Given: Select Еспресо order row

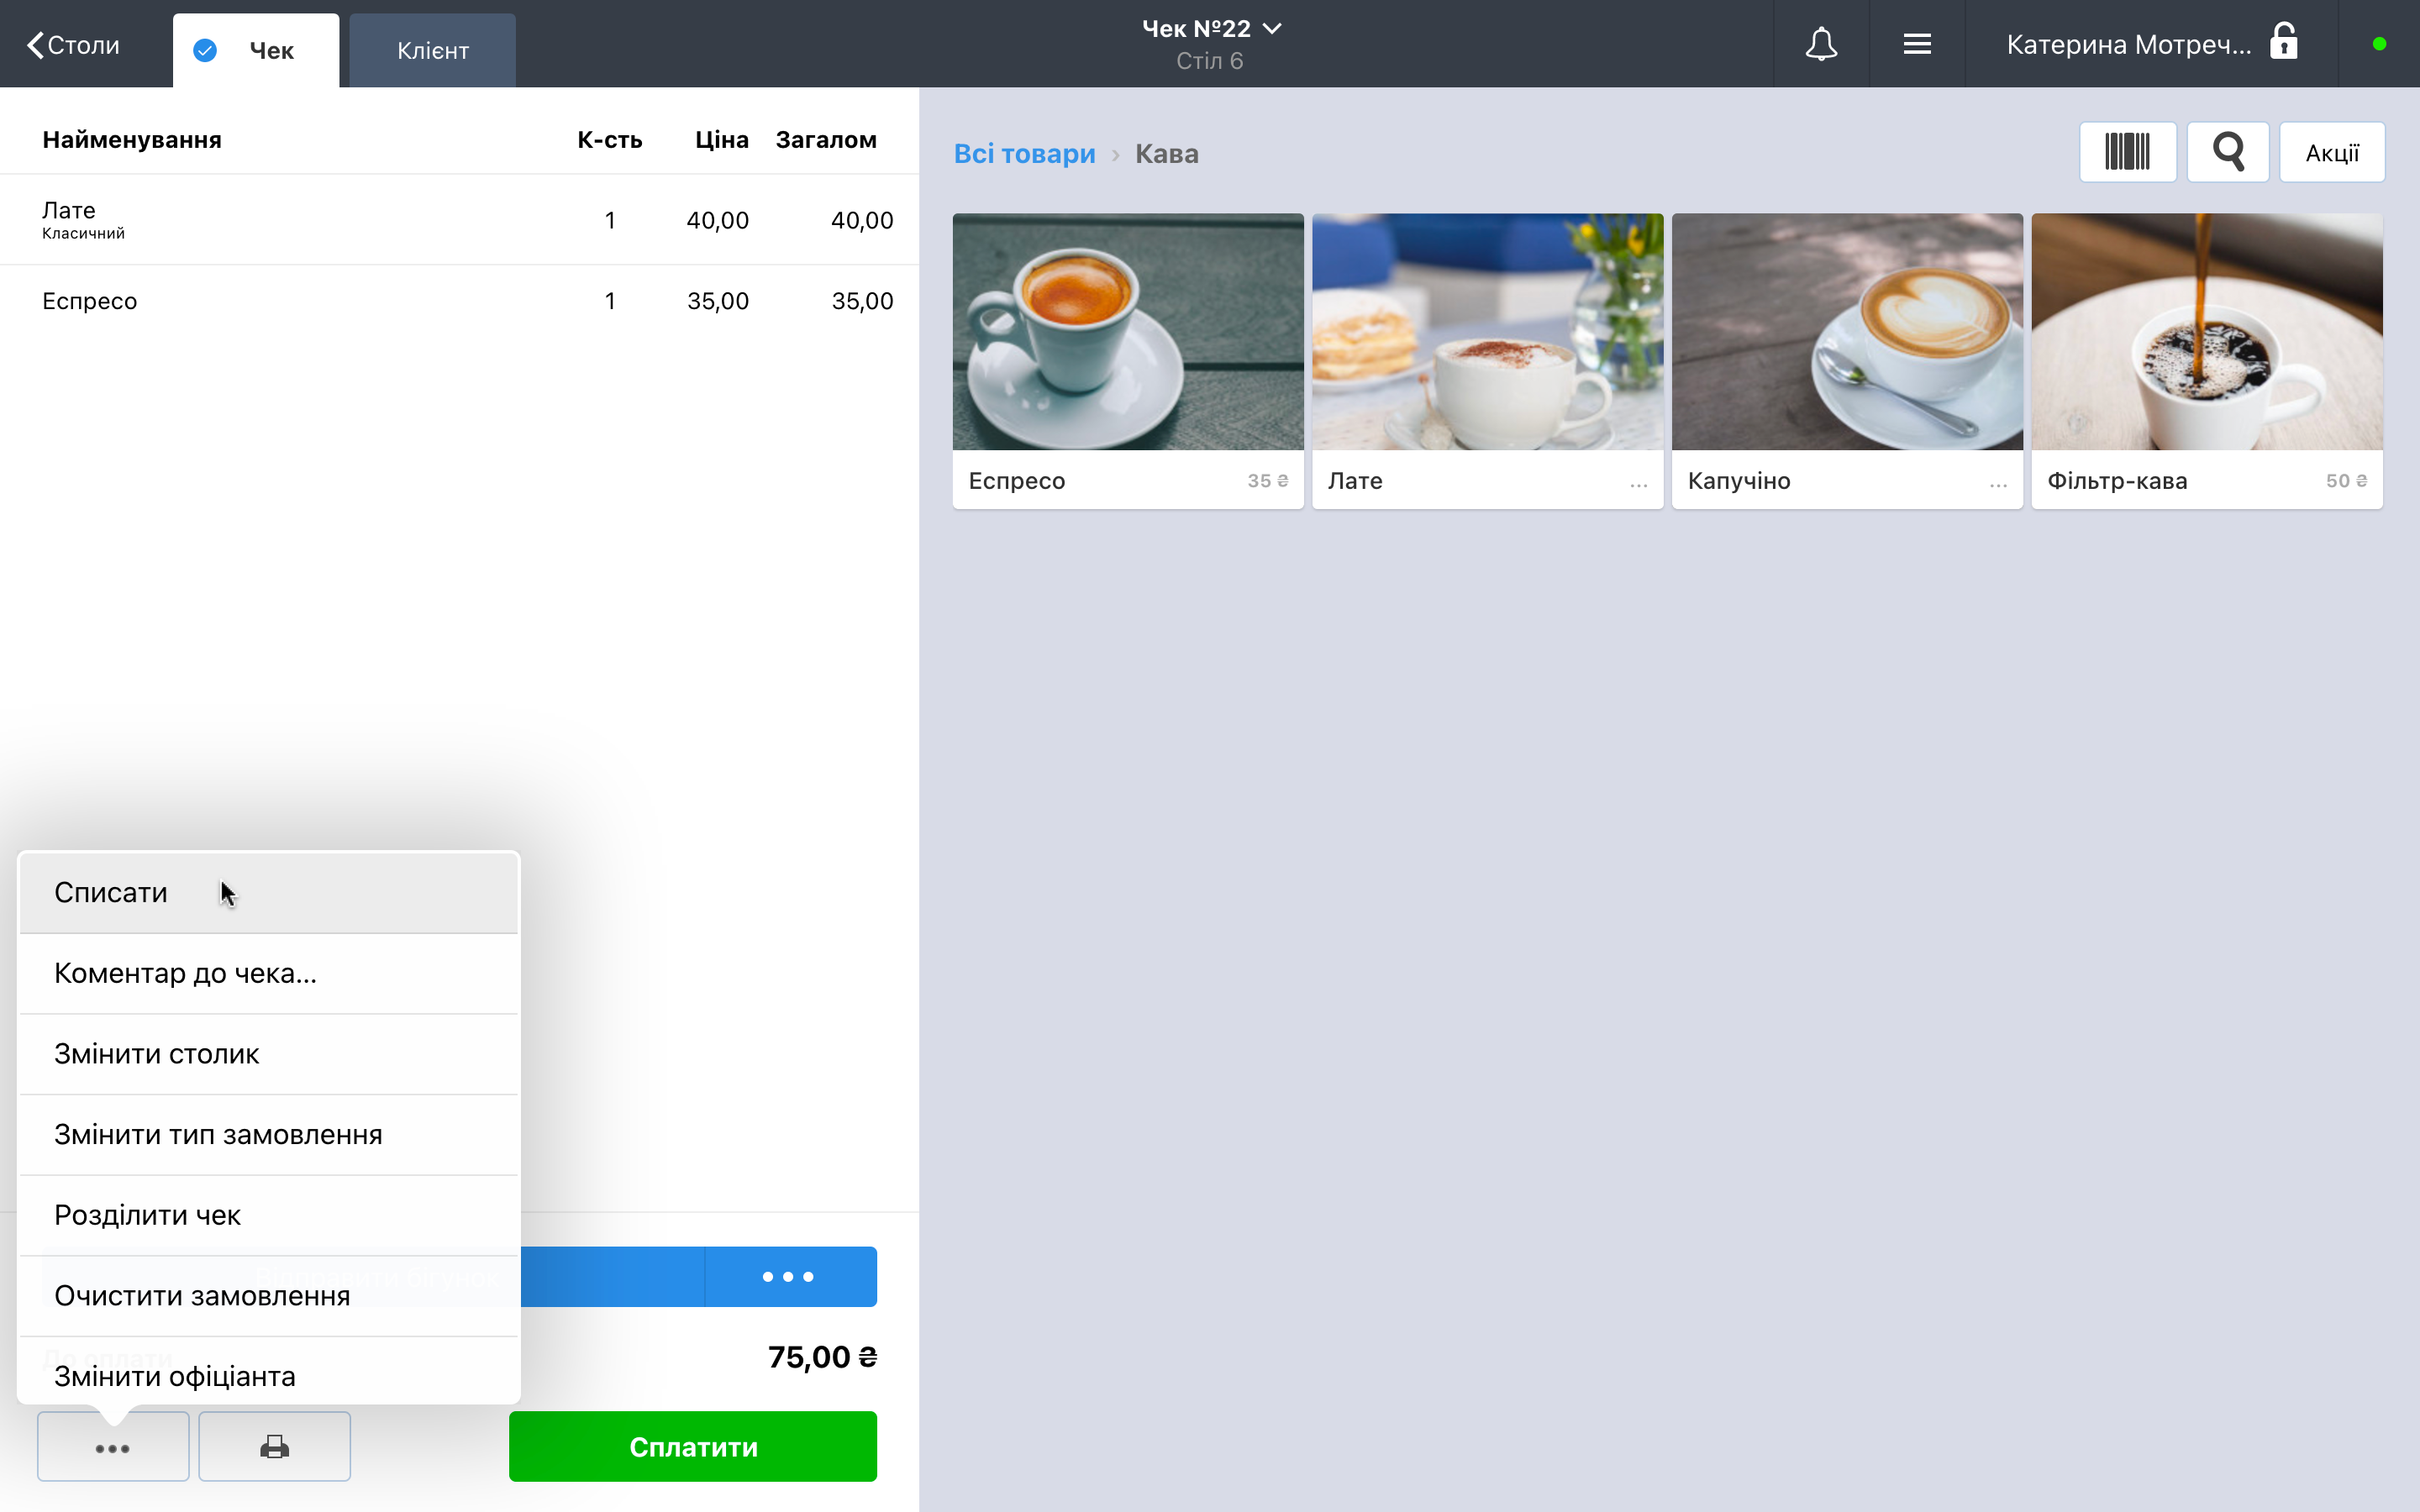Looking at the screenshot, I should pyautogui.click(x=459, y=301).
